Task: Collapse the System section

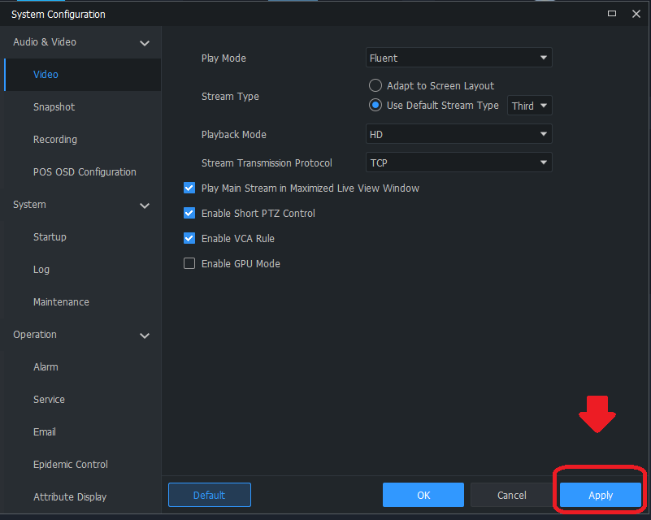Action: (x=144, y=205)
